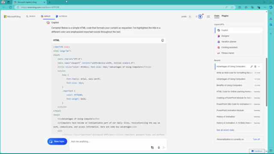
Task: Select the Copilot GPT
Action: point(239,30)
